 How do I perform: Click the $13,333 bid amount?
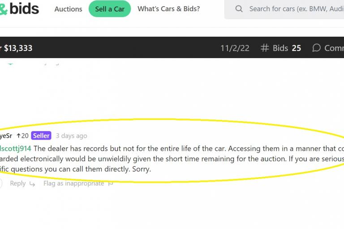point(18,48)
